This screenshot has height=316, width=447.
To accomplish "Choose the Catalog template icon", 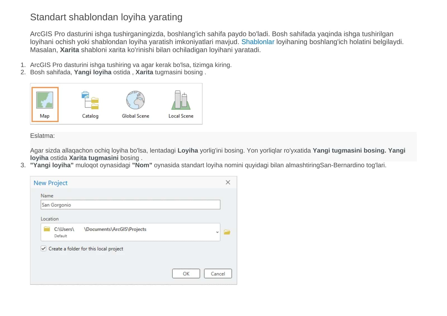I will [90, 100].
